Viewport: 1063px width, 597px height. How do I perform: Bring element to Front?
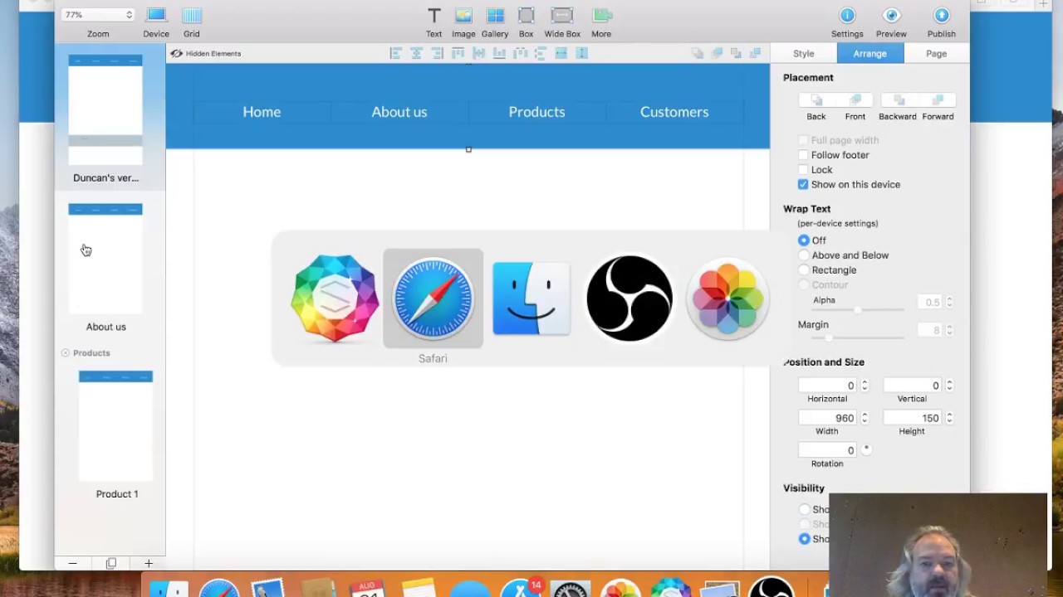click(x=855, y=100)
